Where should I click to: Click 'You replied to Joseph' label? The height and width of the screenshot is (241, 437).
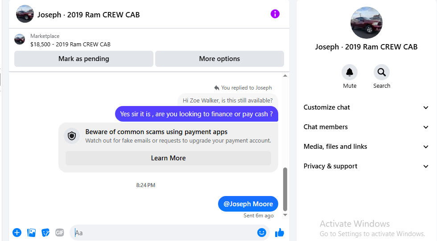[246, 88]
